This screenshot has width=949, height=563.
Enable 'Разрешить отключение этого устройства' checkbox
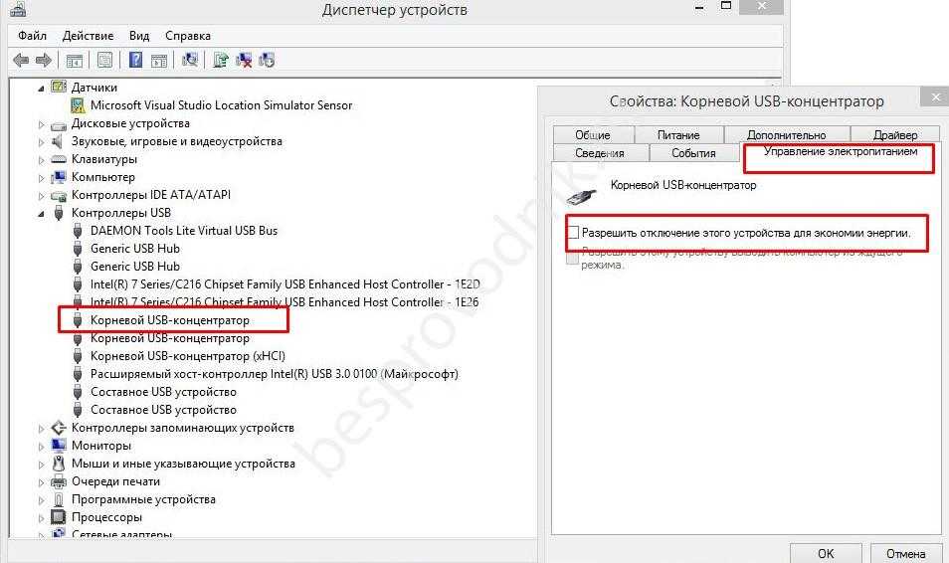click(x=573, y=232)
